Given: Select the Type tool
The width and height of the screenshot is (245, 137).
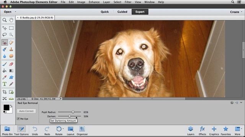Looking at the screenshot, I should tap(5, 84).
